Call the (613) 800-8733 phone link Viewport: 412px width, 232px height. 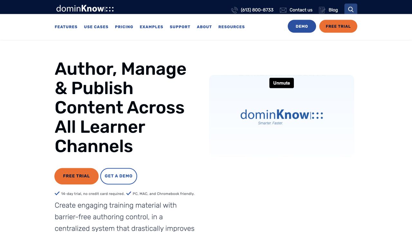[257, 10]
